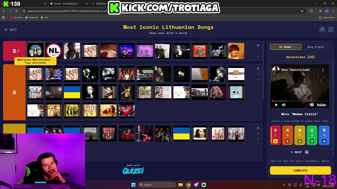The image size is (337, 189).
Task: Place the item in the D tier
Action: [324, 135]
